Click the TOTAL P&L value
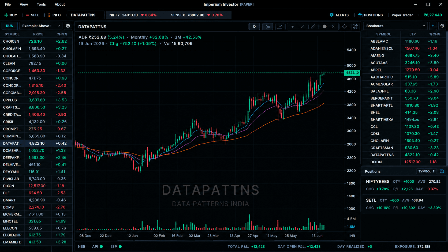Image resolution: width=448 pixels, height=252 pixels. (258, 247)
